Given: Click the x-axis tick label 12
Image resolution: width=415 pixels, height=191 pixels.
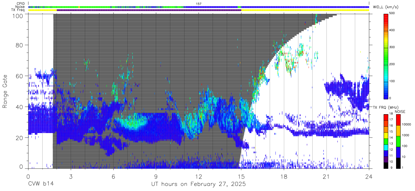Looking at the screenshot, I should coord(198,177).
